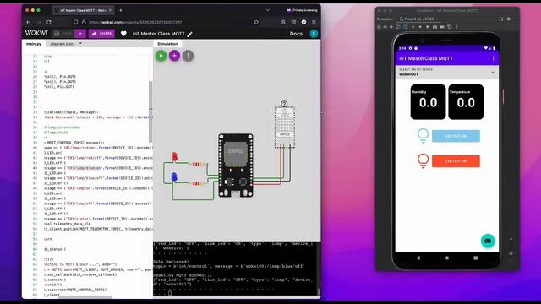
Task: Open emulator extended controls (three dots)
Action: point(456,26)
